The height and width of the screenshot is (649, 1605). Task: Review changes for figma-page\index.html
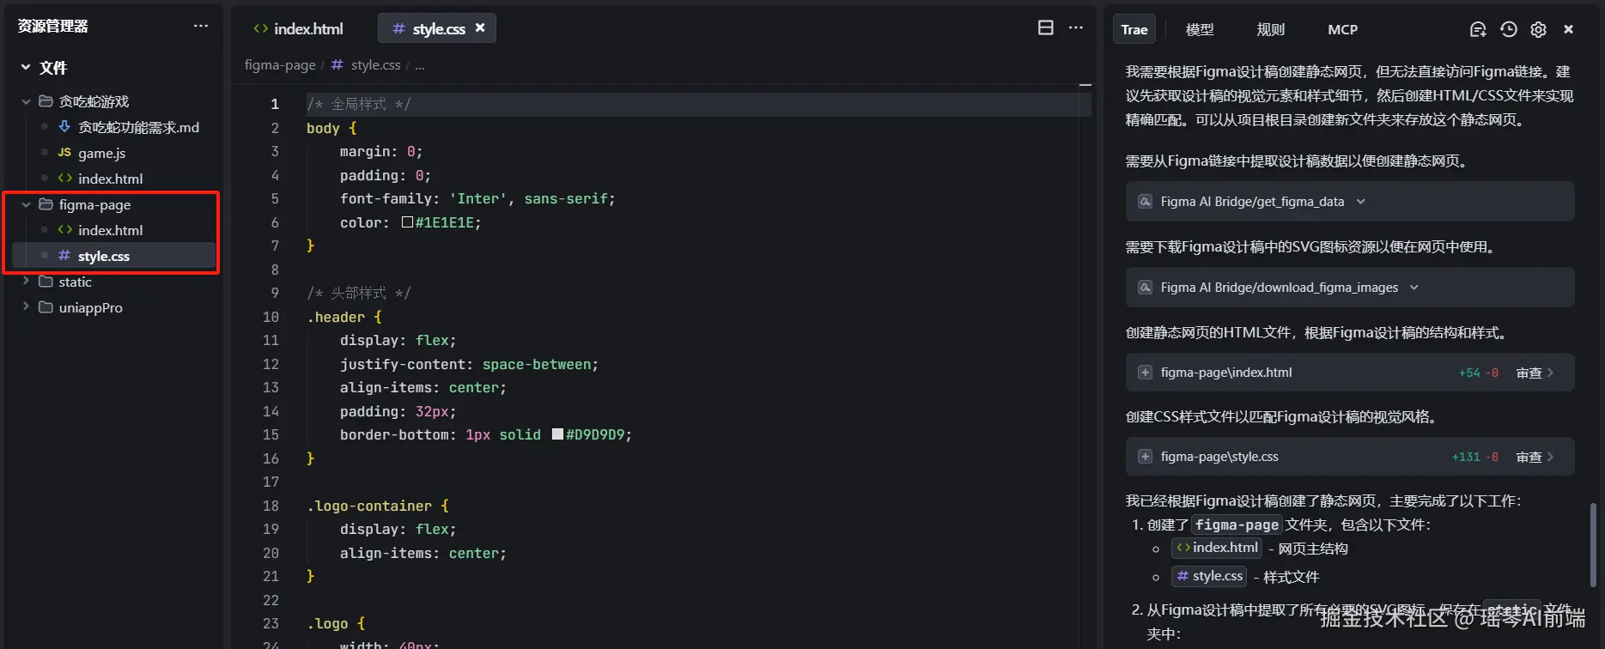tap(1534, 373)
